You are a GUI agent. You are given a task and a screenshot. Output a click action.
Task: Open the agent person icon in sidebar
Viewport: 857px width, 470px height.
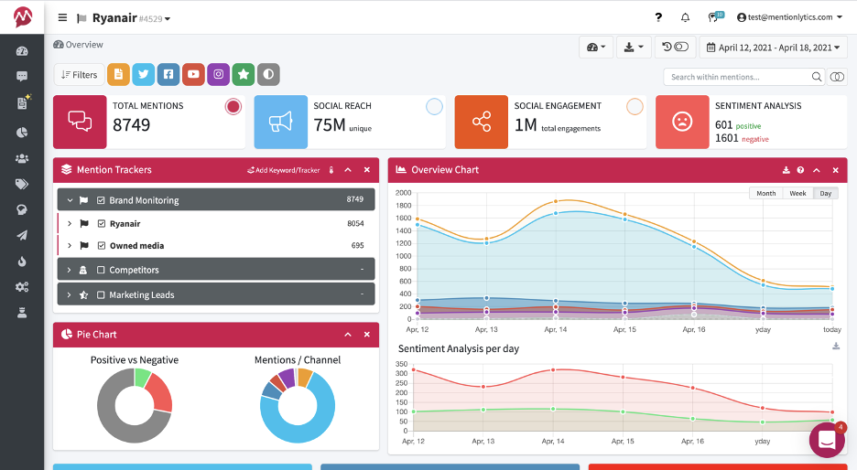(x=22, y=313)
